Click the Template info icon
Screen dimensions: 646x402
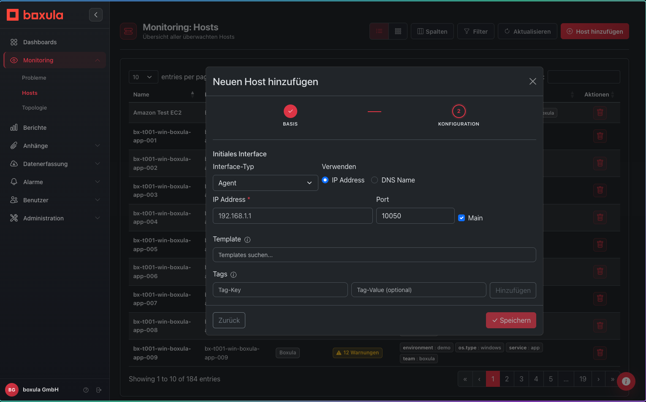coord(247,240)
